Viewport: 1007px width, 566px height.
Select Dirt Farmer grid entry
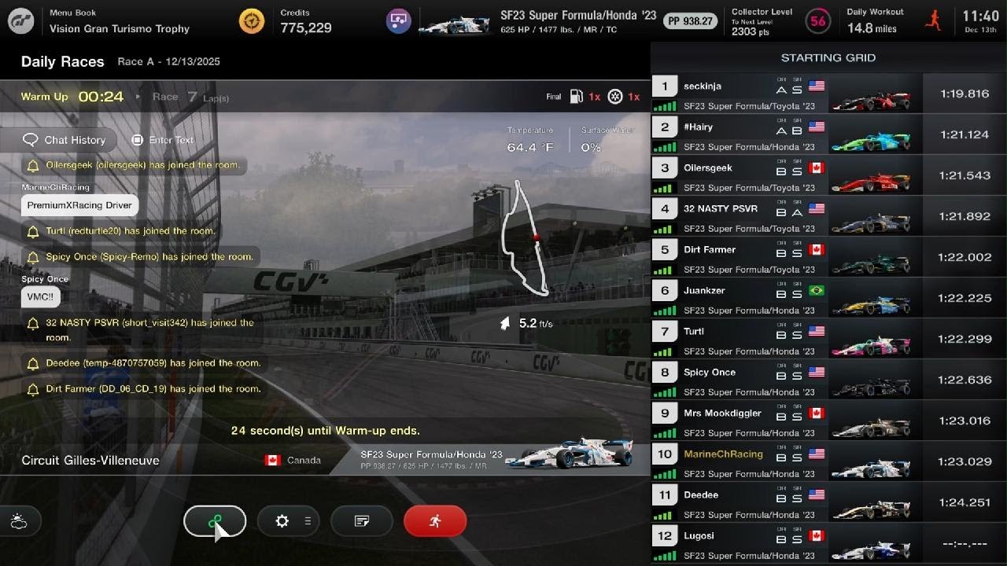pos(828,258)
